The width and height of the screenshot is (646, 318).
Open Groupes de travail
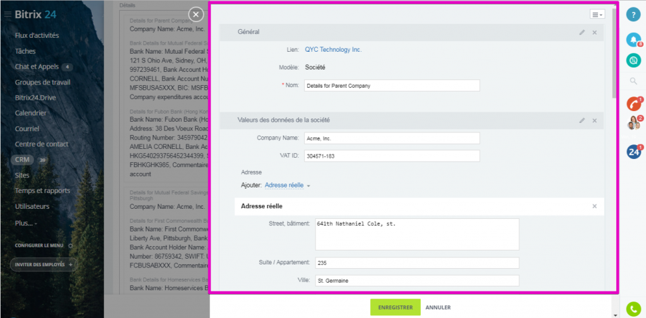point(43,82)
